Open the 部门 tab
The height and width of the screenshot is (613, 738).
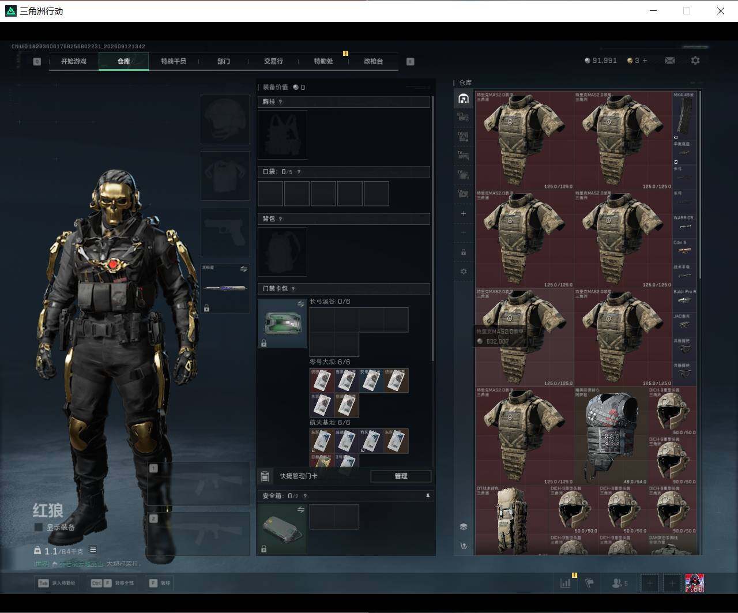coord(224,61)
